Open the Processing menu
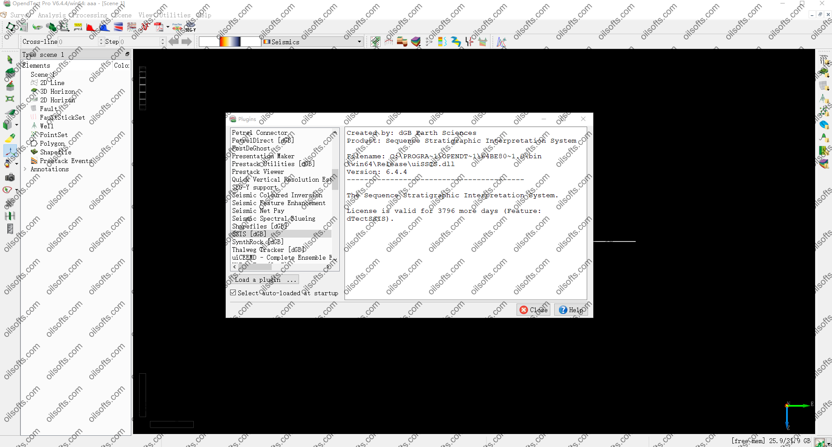 coord(89,15)
